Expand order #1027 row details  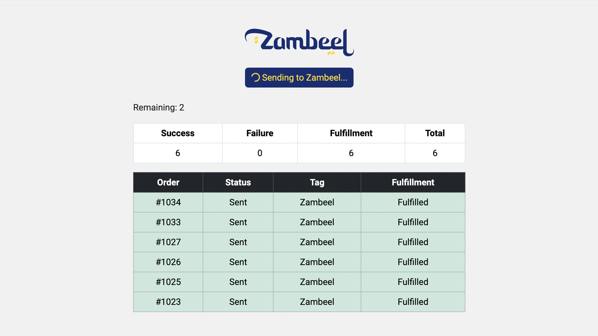tap(168, 242)
